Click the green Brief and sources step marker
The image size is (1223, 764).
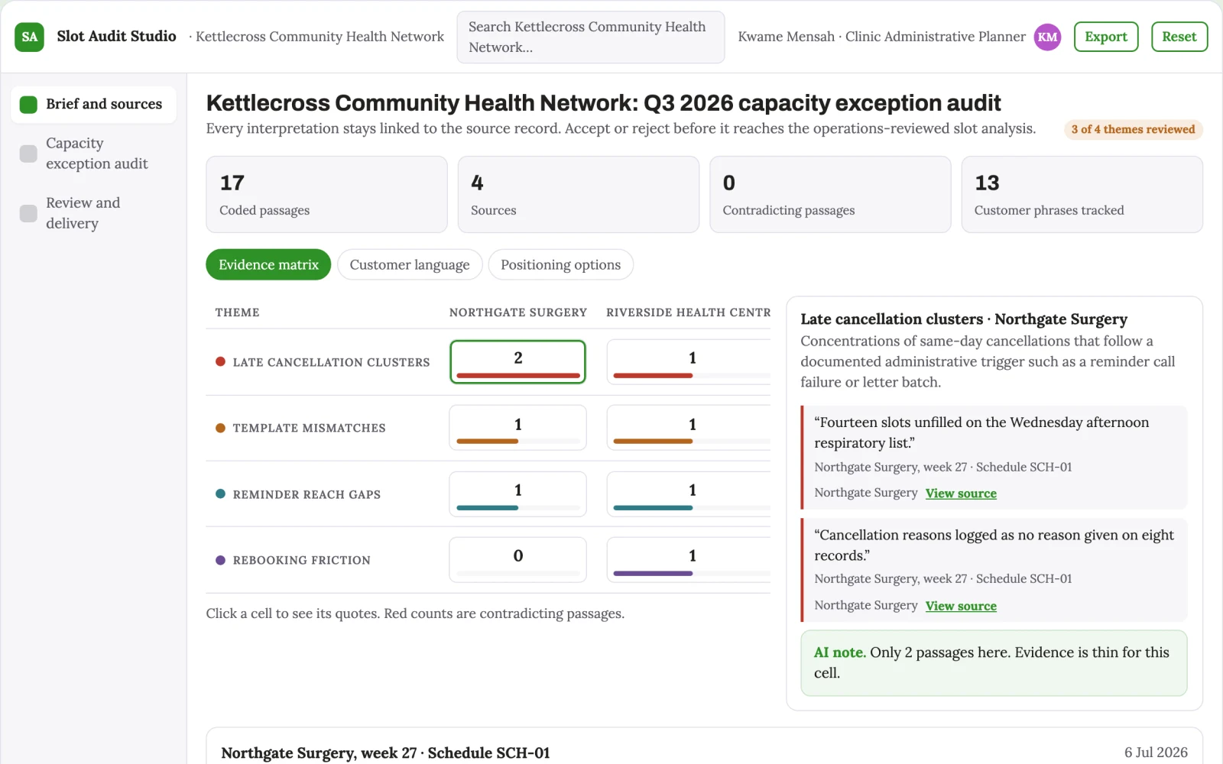coord(28,105)
